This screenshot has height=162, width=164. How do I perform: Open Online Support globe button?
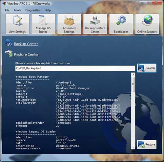(x=147, y=24)
